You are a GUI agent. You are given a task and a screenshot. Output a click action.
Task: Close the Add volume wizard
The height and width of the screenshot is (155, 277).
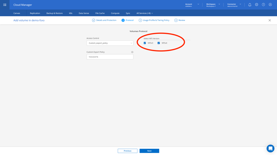click(269, 20)
